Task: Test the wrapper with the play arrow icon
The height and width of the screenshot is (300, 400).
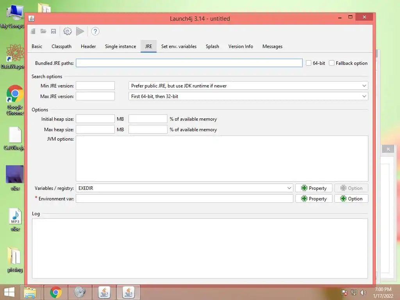Action: tap(80, 31)
